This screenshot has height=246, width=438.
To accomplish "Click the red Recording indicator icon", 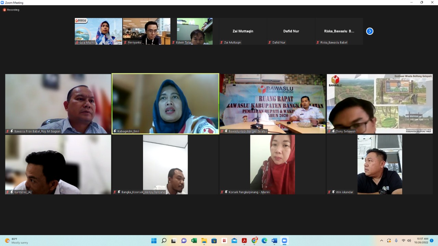I will [4, 10].
